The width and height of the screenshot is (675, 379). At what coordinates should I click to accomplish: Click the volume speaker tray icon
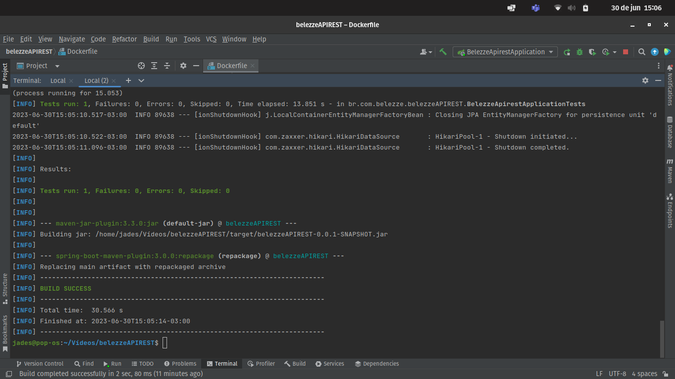(x=572, y=8)
